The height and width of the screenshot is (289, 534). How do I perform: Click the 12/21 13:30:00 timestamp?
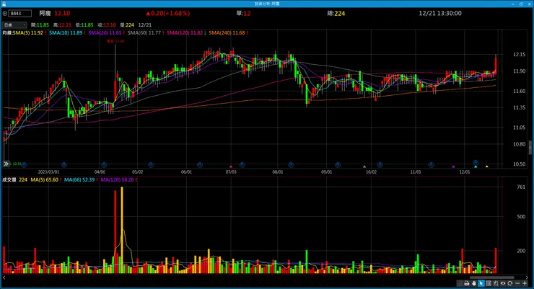coord(440,13)
